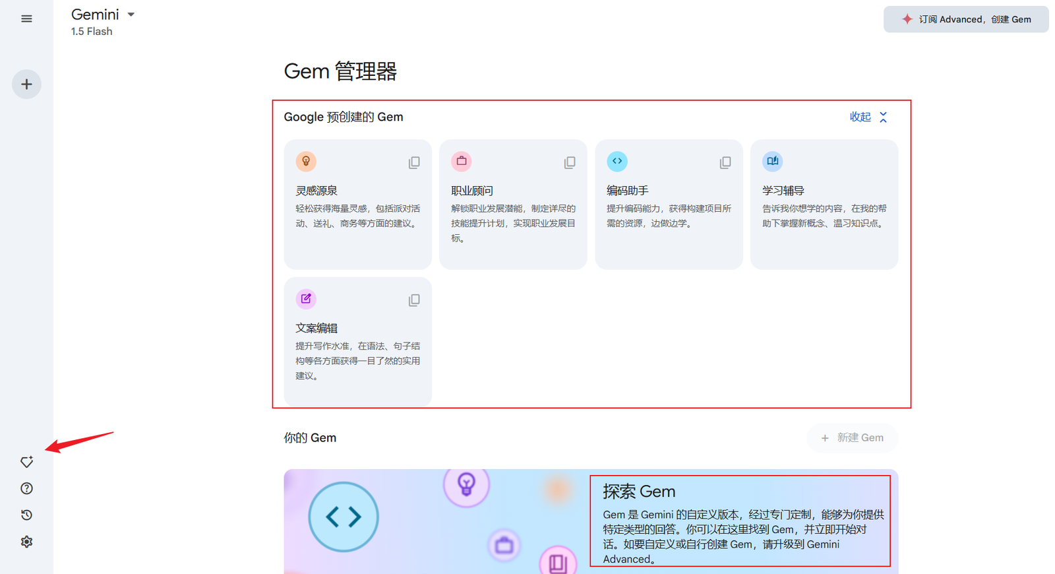Click the pencil edit icon on 文案编辑 card
The height and width of the screenshot is (574, 1055).
coord(306,299)
